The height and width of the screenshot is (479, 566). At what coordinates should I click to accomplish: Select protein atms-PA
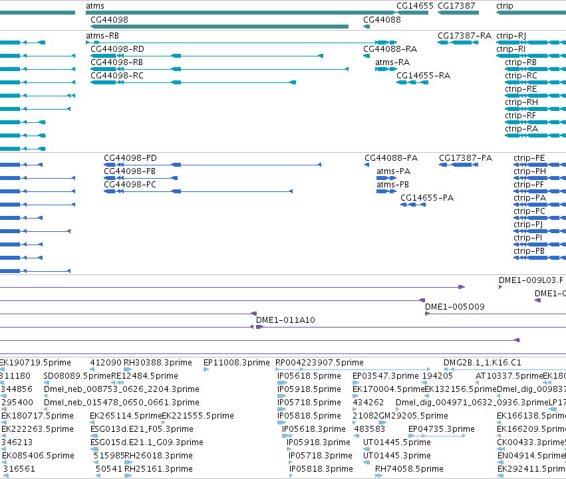[386, 178]
